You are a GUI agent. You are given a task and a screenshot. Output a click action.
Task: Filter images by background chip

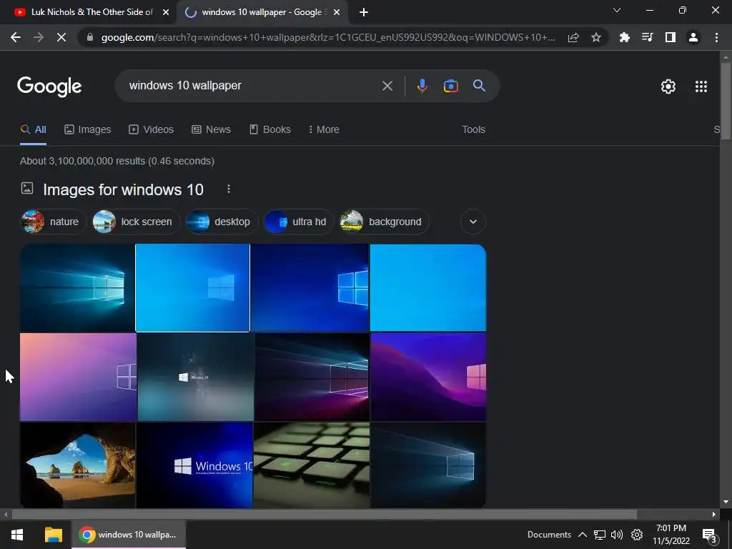click(x=384, y=222)
